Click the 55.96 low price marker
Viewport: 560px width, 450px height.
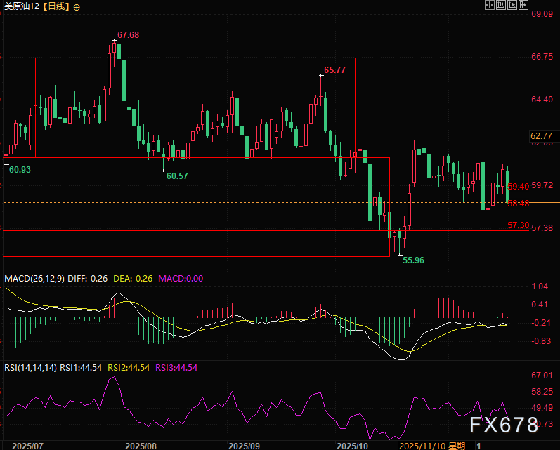(412, 260)
